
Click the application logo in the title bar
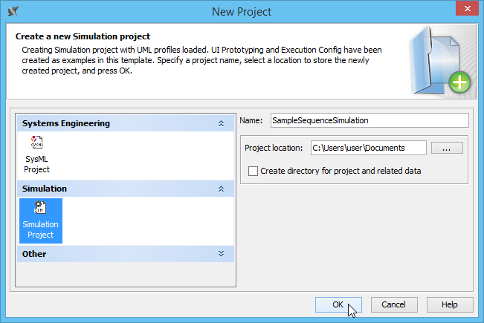(x=12, y=11)
